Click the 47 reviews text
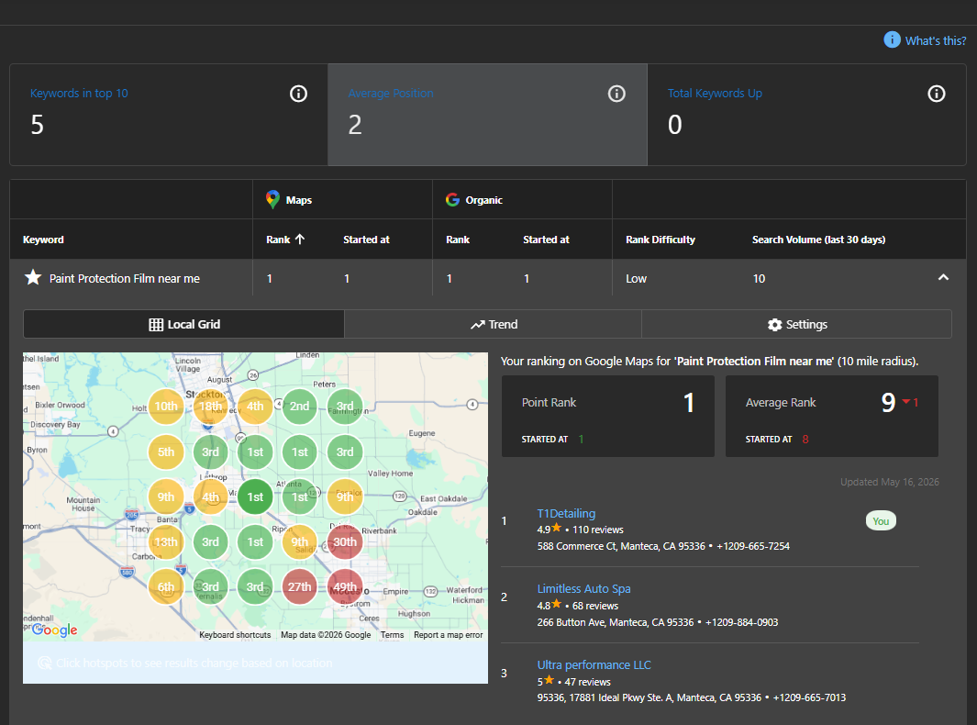 (x=587, y=682)
